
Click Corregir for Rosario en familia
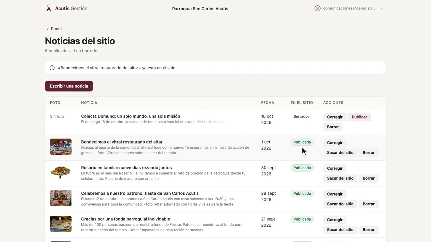coord(335,168)
